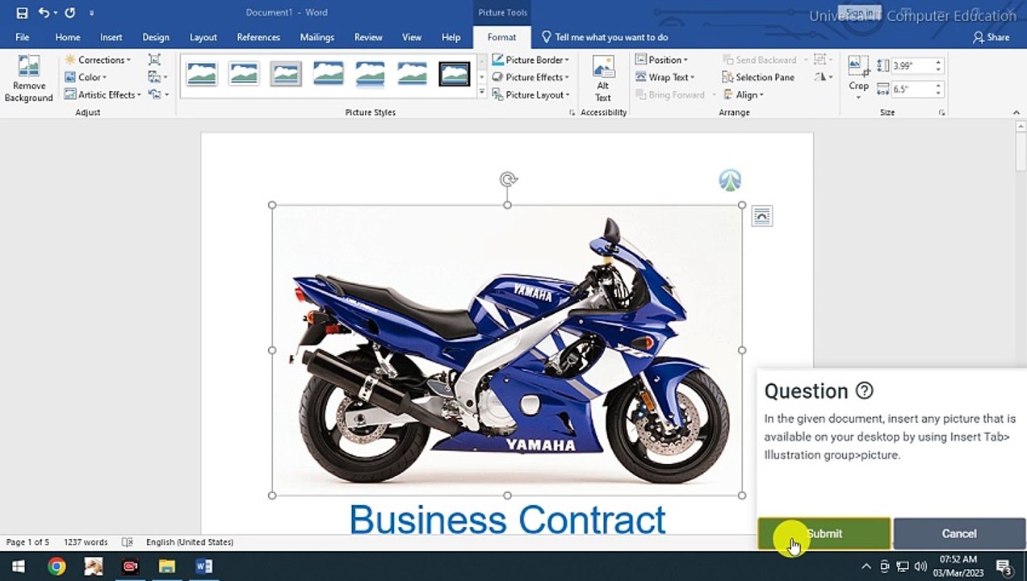This screenshot has width=1027, height=581.
Task: Save document using the Quick Access icon
Action: 22,13
